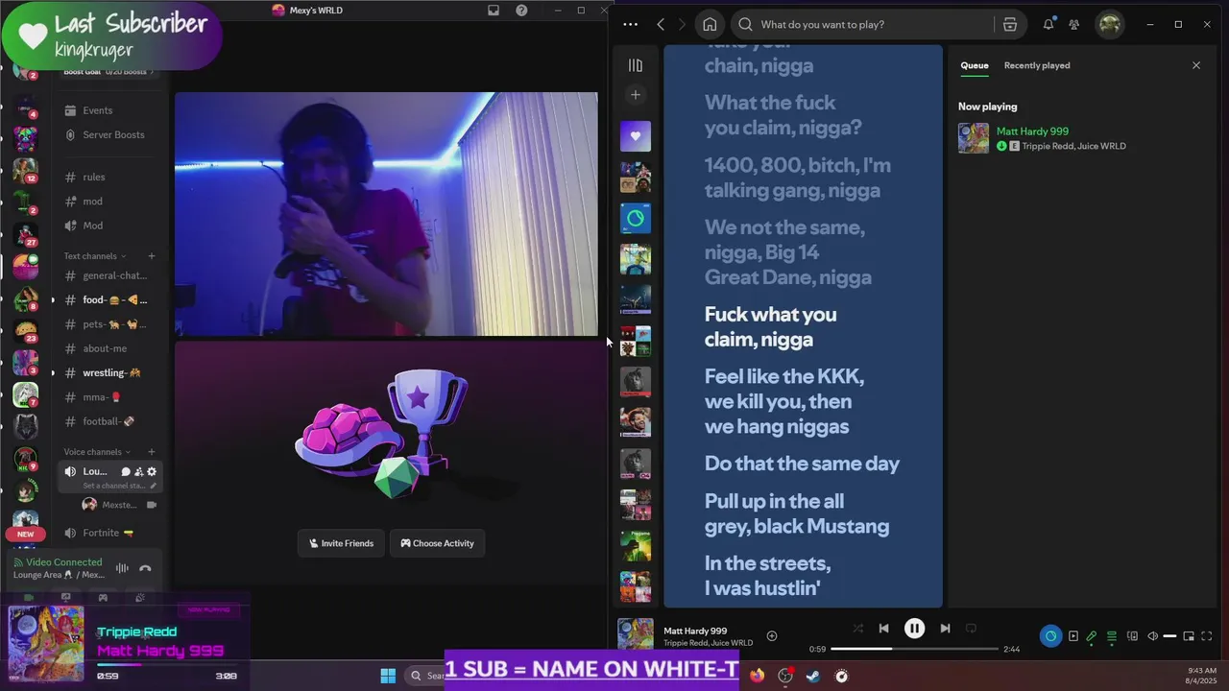Open Spotify profile avatar menu
This screenshot has height=691, width=1229.
(1110, 24)
